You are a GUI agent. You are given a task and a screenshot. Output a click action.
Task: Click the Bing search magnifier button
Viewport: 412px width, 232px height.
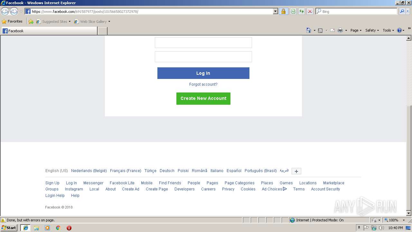click(x=402, y=11)
